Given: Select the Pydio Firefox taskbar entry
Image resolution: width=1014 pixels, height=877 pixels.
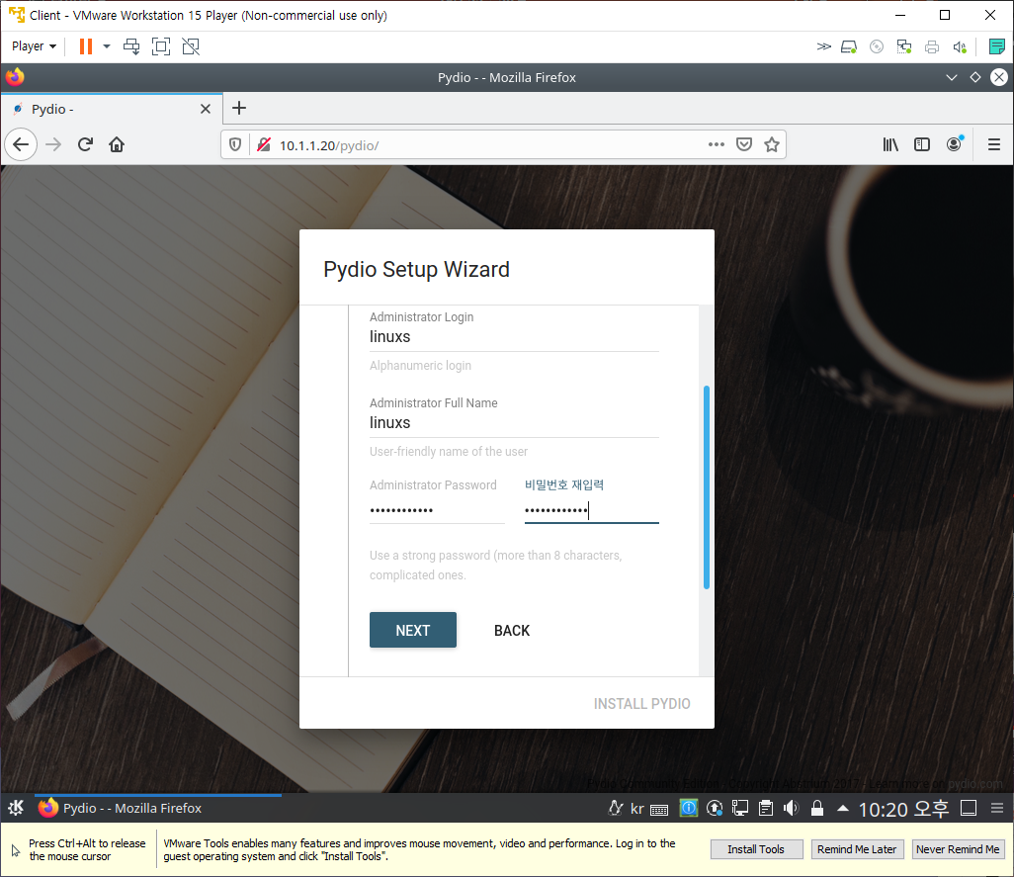Looking at the screenshot, I should pyautogui.click(x=158, y=808).
